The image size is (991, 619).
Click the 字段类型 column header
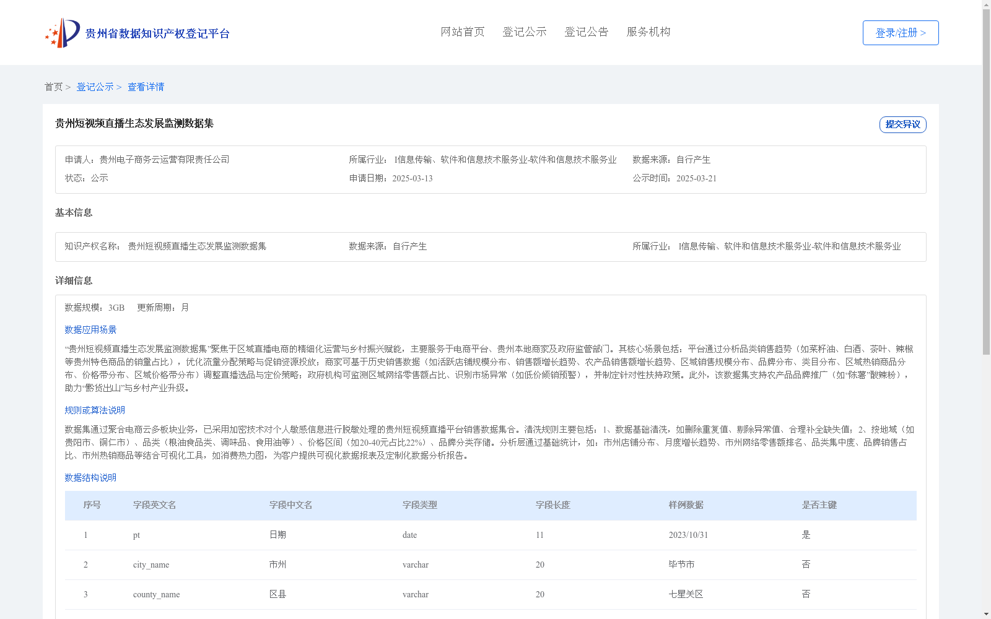(x=420, y=505)
